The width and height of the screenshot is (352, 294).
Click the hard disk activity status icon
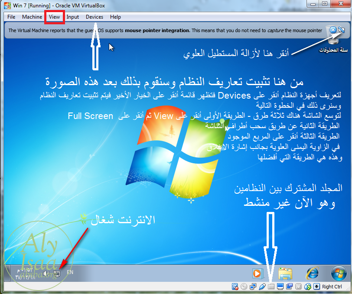click(x=235, y=287)
